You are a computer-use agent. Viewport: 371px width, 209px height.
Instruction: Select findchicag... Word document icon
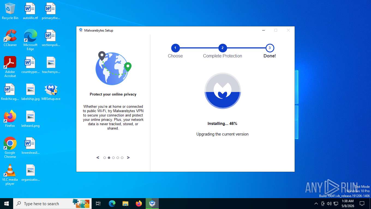point(10,92)
